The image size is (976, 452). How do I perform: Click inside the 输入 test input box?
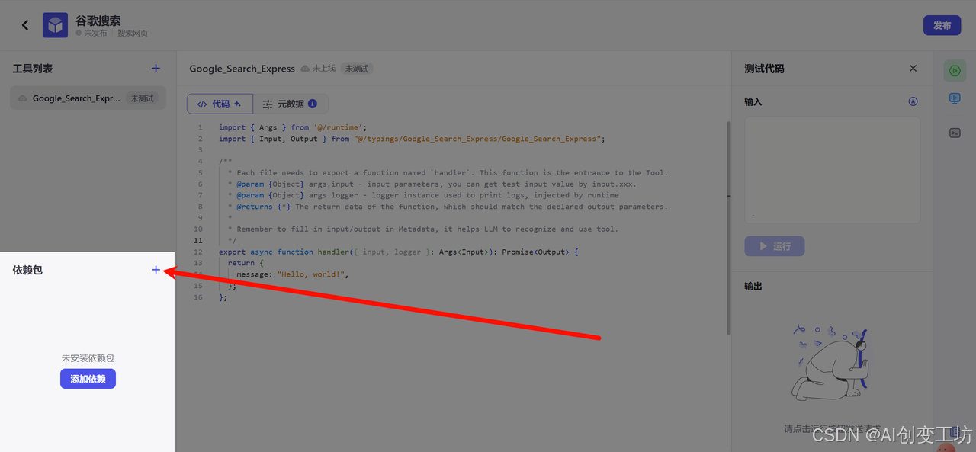coord(833,170)
